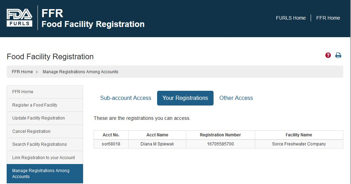The image size is (351, 184).
Task: Switch to Sub-account Access tab
Action: click(x=126, y=98)
